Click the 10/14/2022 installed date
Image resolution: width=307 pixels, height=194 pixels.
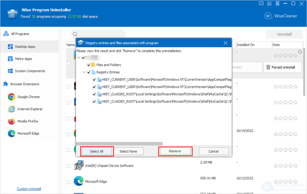pos(245,131)
